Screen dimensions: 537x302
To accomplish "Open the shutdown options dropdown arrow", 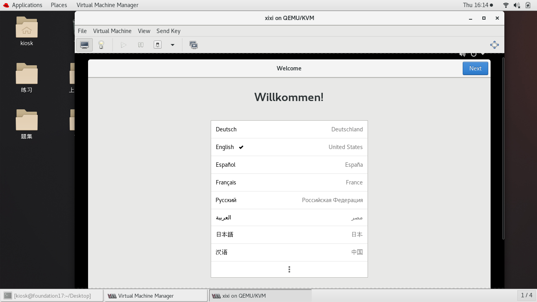I will point(172,45).
